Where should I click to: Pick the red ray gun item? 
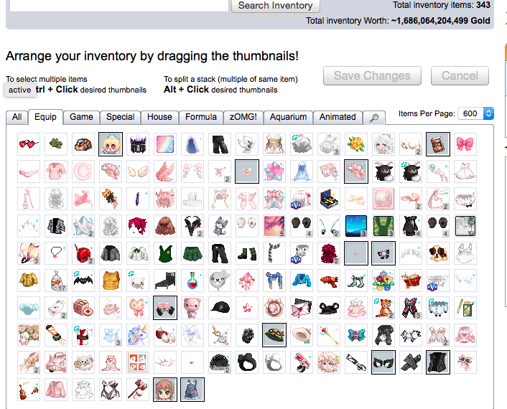328,281
